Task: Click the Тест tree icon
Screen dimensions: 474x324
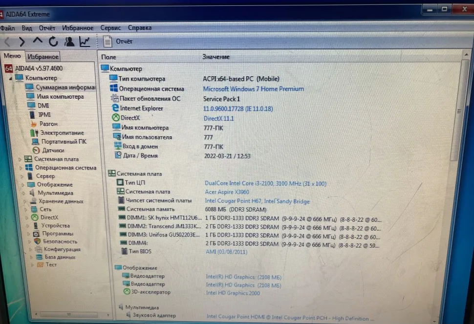Action: (40, 265)
